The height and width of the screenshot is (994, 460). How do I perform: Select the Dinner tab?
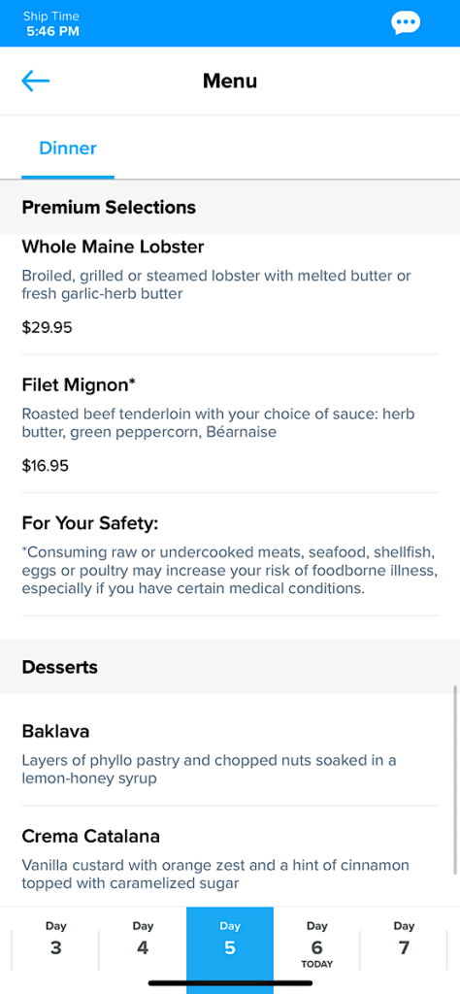click(68, 149)
